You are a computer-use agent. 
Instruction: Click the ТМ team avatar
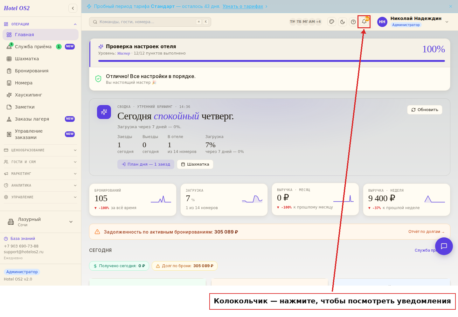click(293, 22)
